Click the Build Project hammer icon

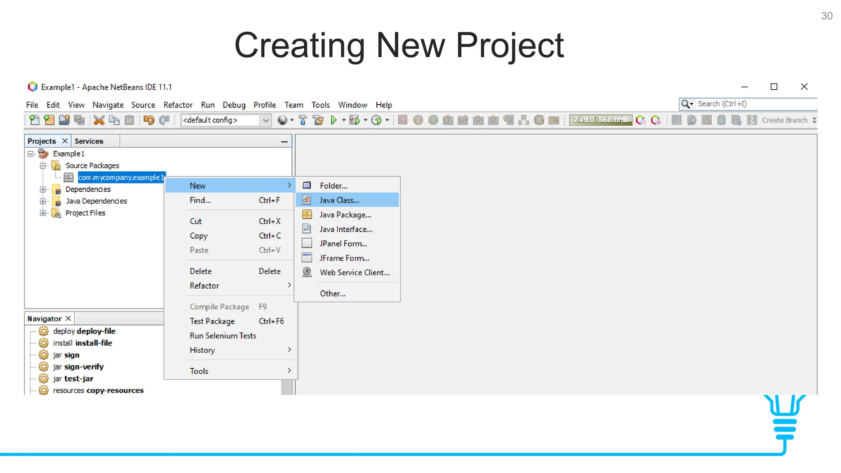click(x=303, y=120)
